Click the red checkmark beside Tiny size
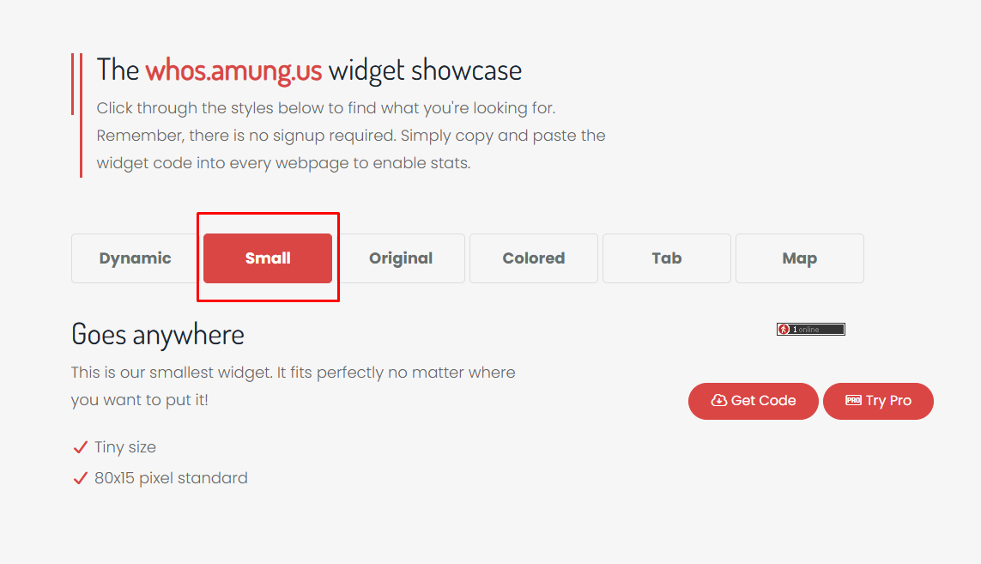The image size is (981, 564). [x=80, y=446]
